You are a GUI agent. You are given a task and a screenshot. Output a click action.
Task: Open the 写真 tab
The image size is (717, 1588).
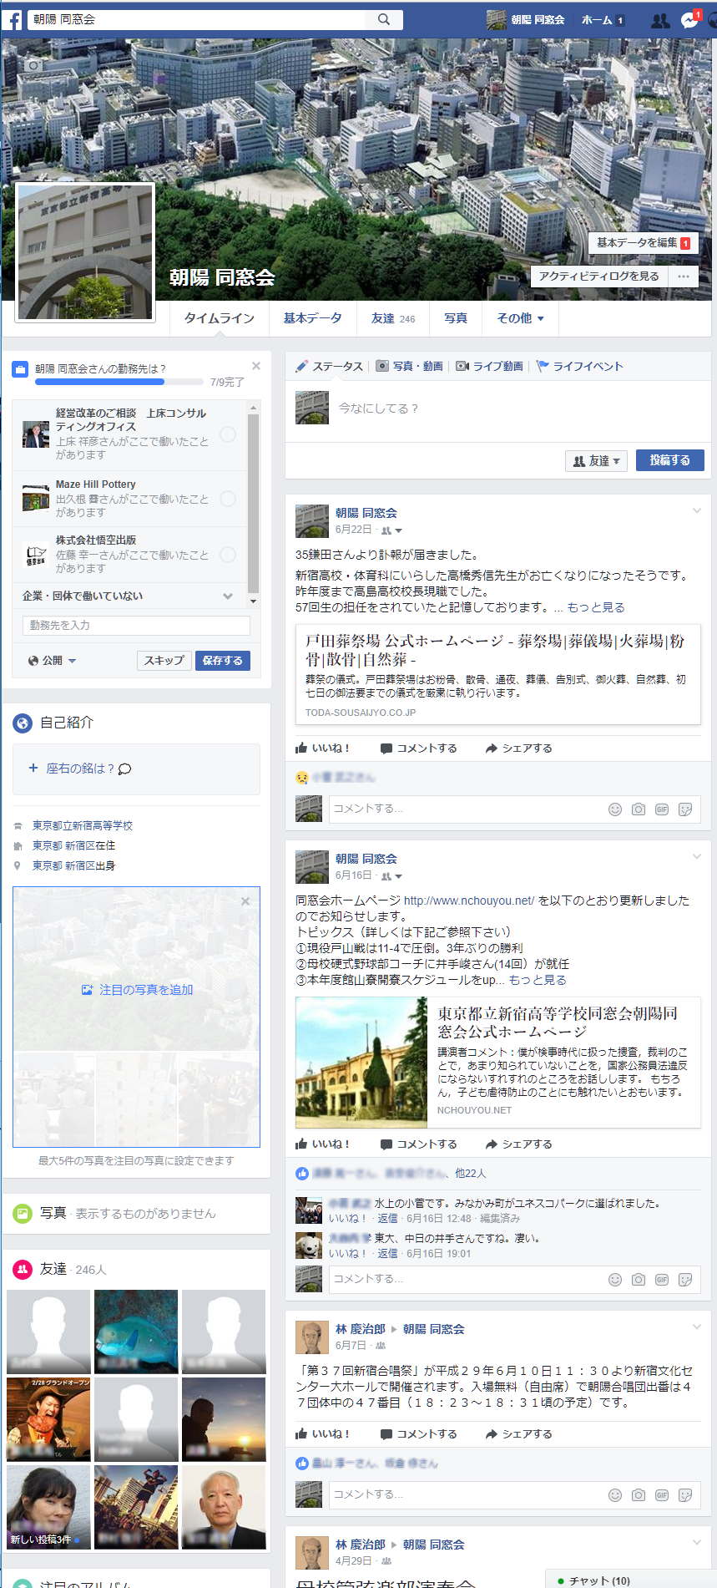tap(456, 318)
